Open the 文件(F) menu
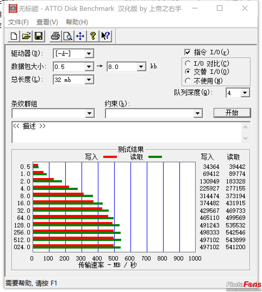262x292 pixels. point(18,22)
